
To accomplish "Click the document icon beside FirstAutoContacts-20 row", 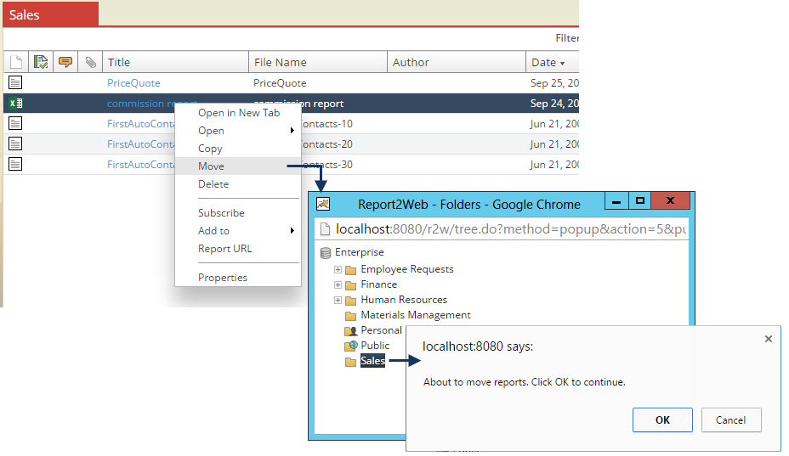I will [x=15, y=144].
